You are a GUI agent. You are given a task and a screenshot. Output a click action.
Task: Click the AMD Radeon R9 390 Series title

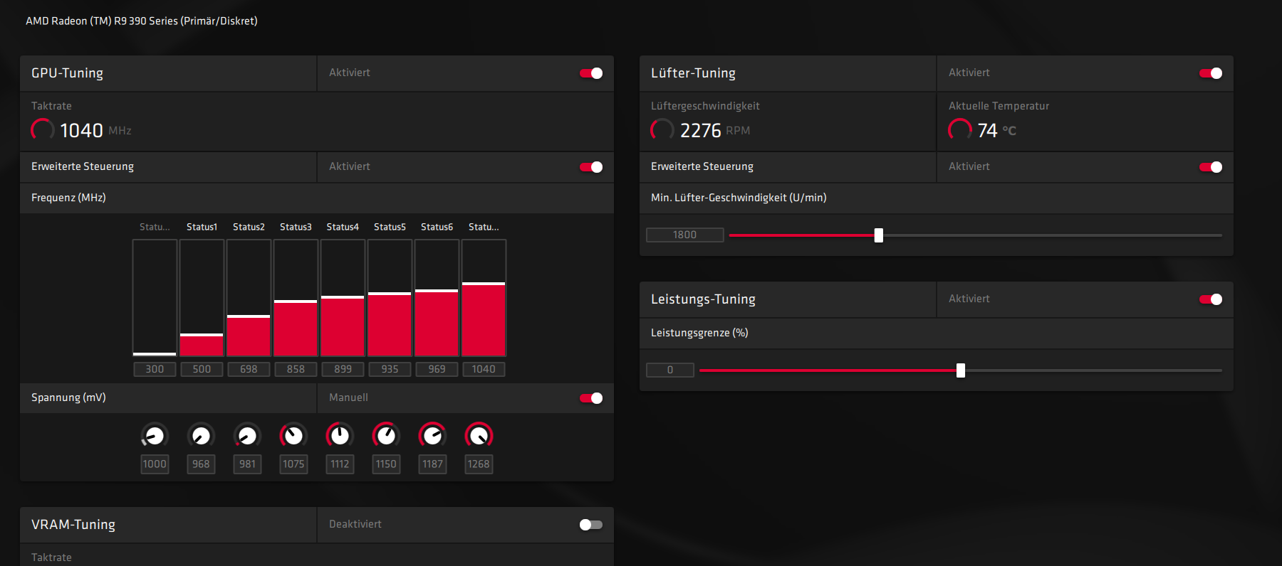tap(142, 21)
